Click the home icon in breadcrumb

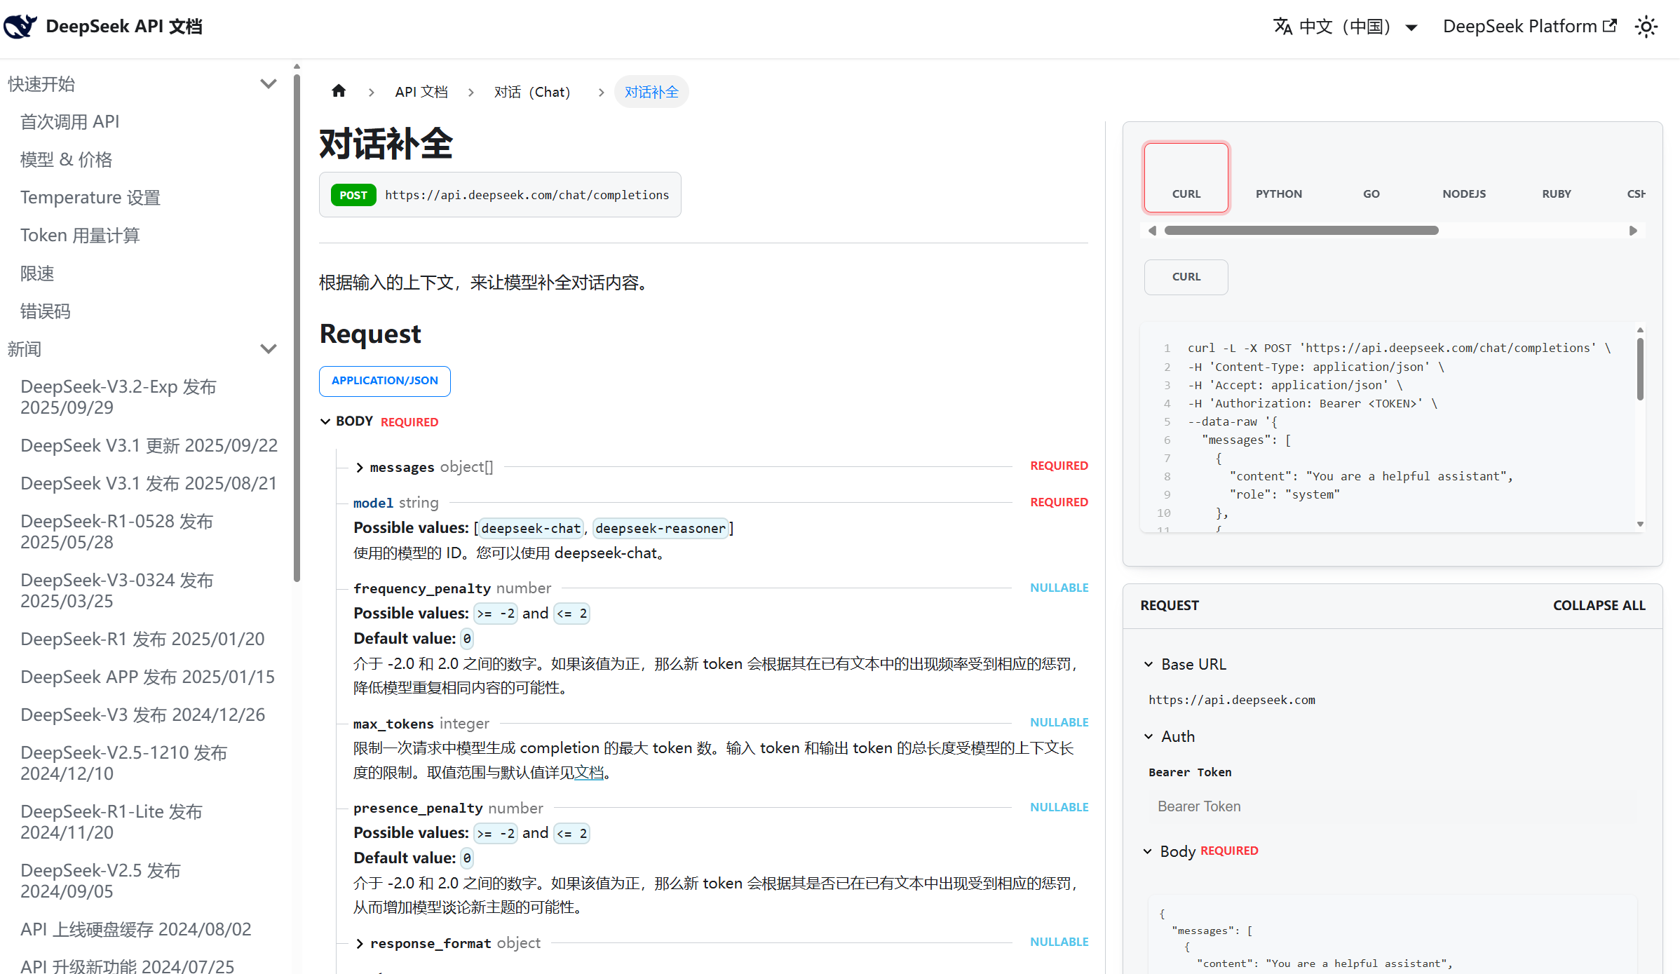click(339, 91)
